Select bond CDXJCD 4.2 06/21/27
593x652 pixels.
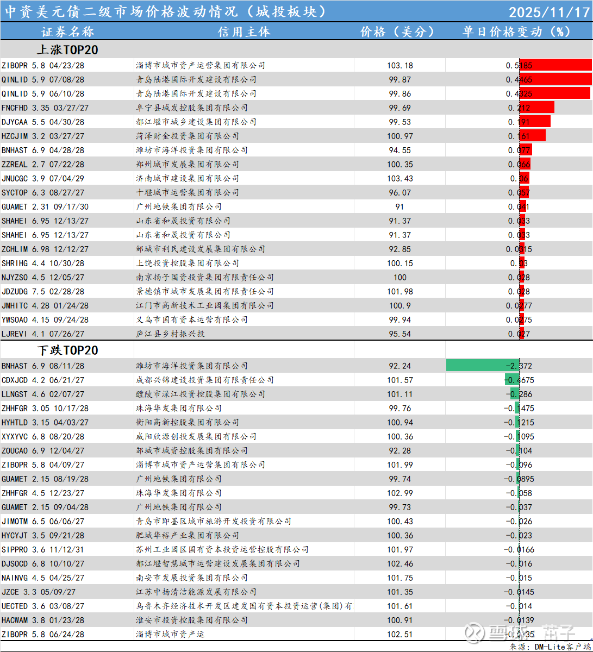tap(43, 380)
